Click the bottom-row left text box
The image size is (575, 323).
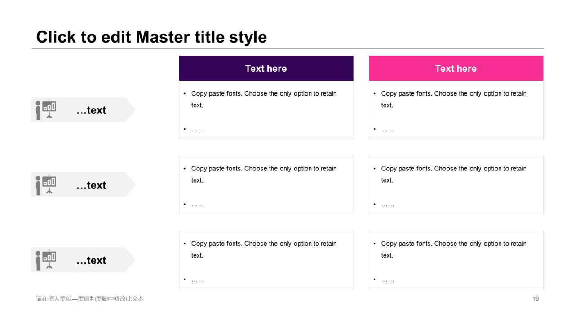coord(266,260)
